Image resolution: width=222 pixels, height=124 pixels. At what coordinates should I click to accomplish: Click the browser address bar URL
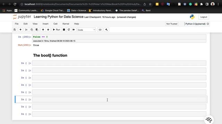click(x=83, y=4)
